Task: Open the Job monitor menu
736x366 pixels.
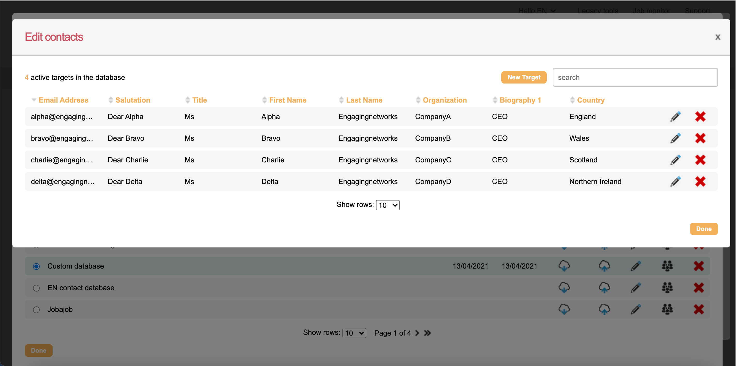Action: click(652, 11)
